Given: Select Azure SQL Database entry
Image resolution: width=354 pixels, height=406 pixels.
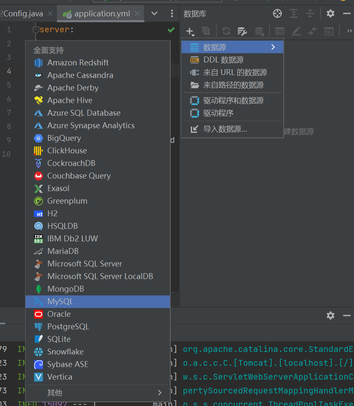Looking at the screenshot, I should (x=98, y=113).
